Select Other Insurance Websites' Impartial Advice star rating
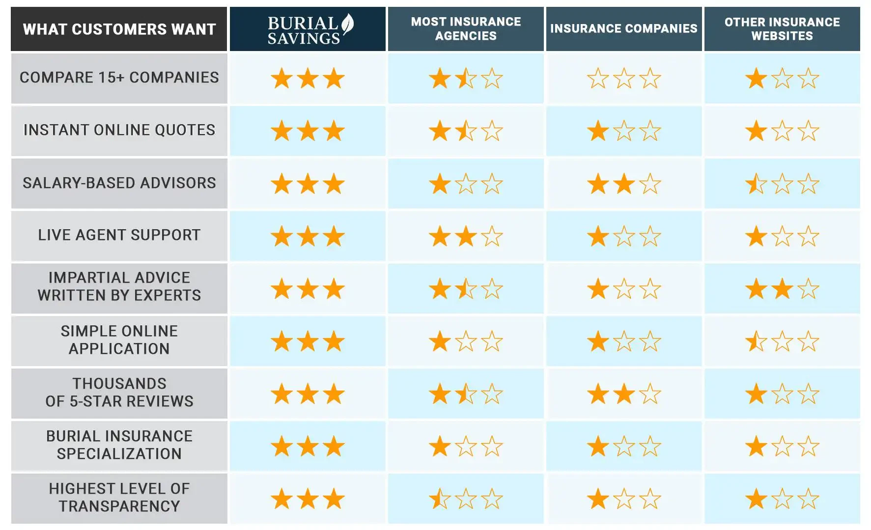Viewport: 871px width, 530px height. point(782,289)
